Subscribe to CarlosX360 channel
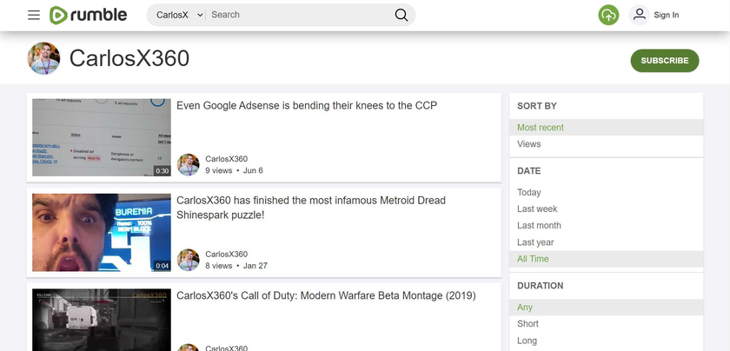This screenshot has width=730, height=351. point(665,61)
